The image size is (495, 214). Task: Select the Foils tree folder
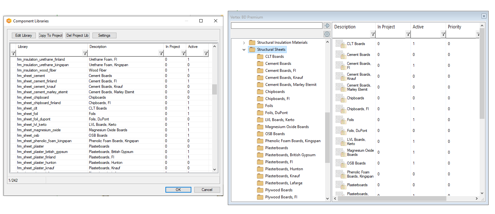pos(269,106)
